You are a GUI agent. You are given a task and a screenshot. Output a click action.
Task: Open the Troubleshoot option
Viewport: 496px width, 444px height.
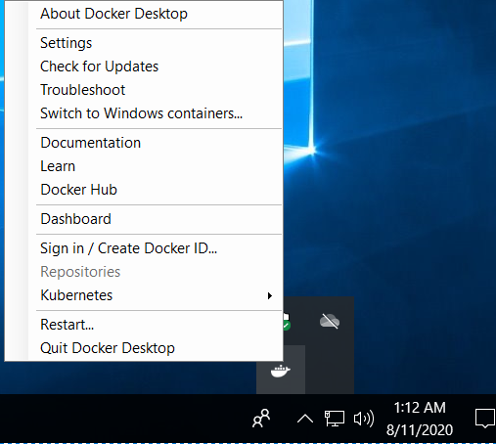coord(144,90)
